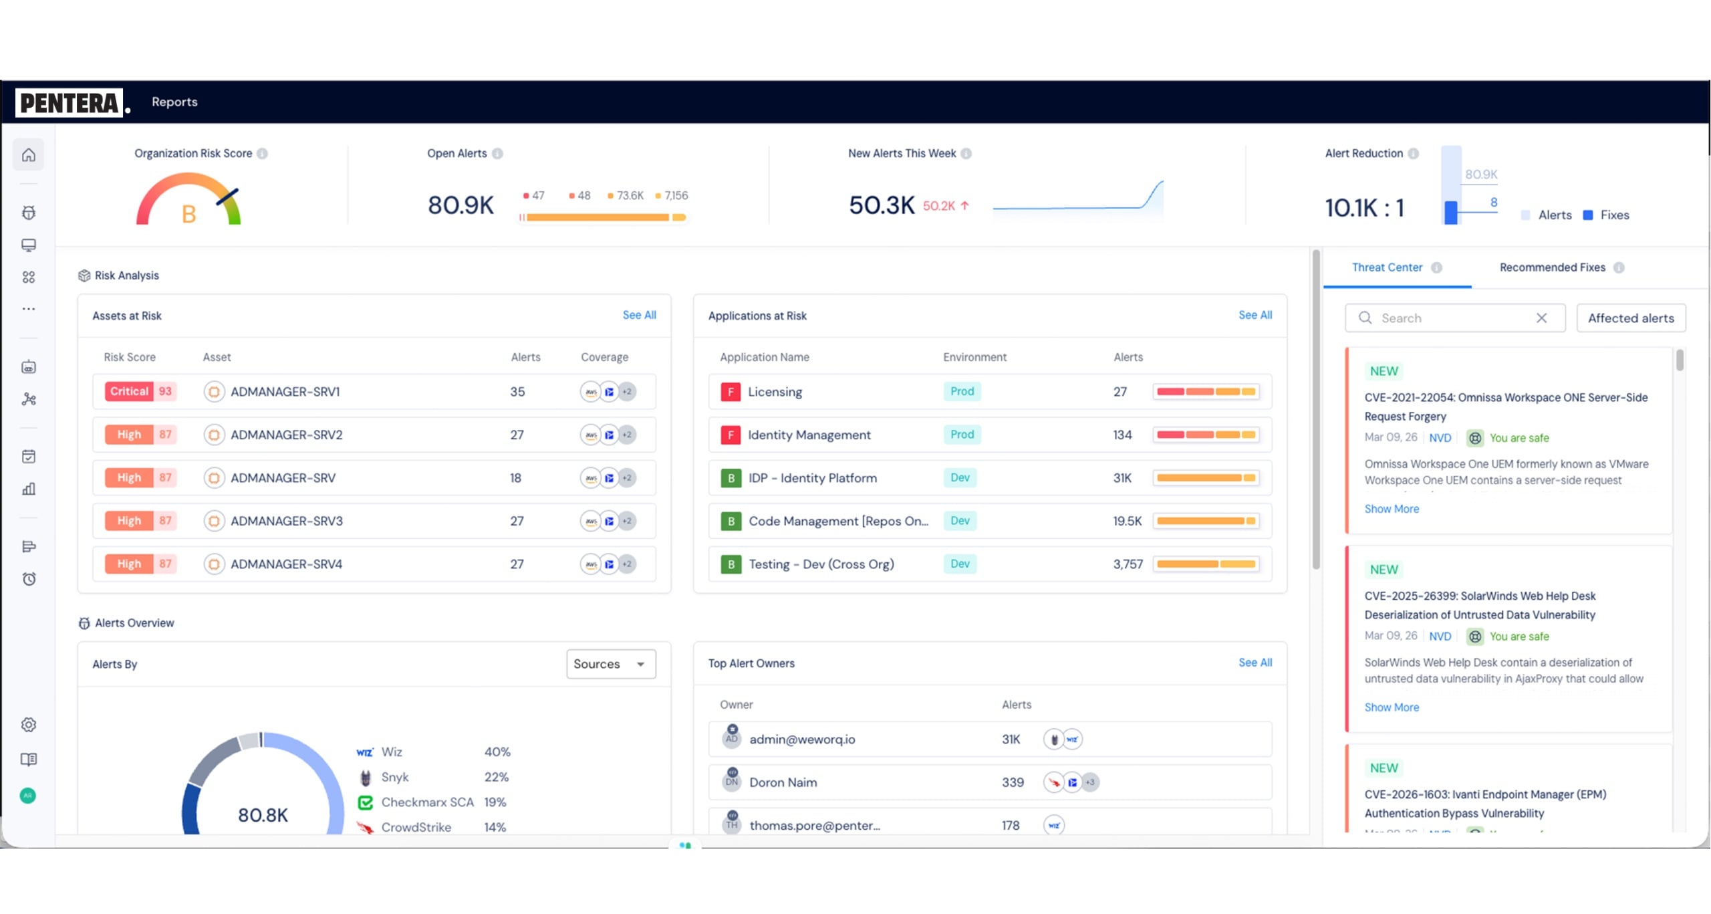This screenshot has height=914, width=1711.
Task: Open the book documentation sidebar icon
Action: click(x=28, y=760)
